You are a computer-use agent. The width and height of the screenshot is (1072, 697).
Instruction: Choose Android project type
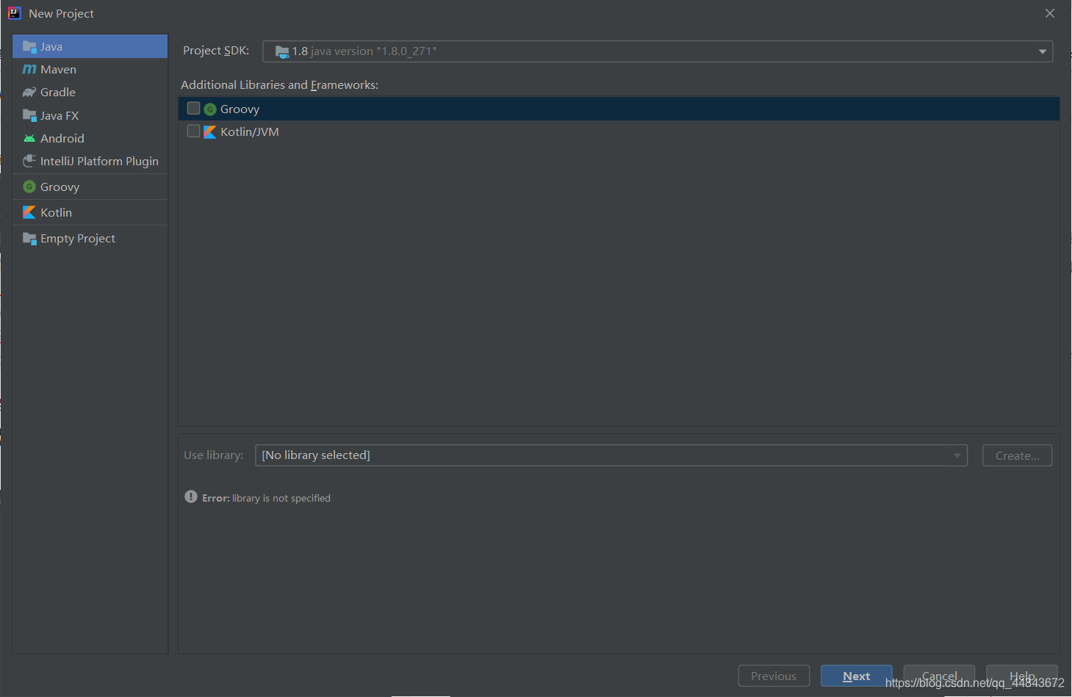point(90,138)
